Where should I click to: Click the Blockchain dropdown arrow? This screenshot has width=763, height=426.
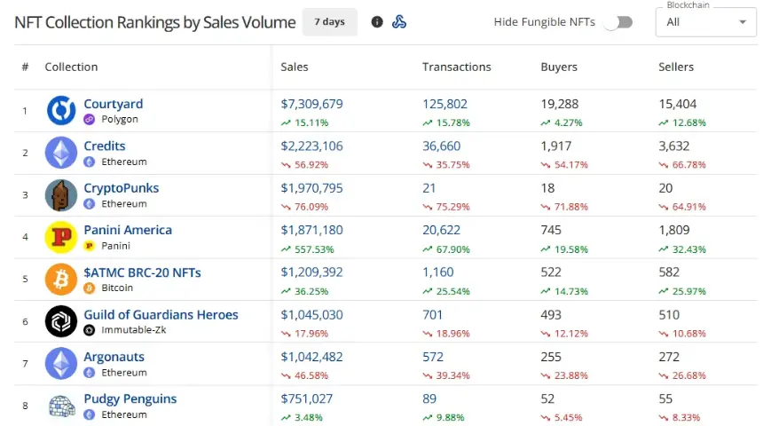click(743, 22)
